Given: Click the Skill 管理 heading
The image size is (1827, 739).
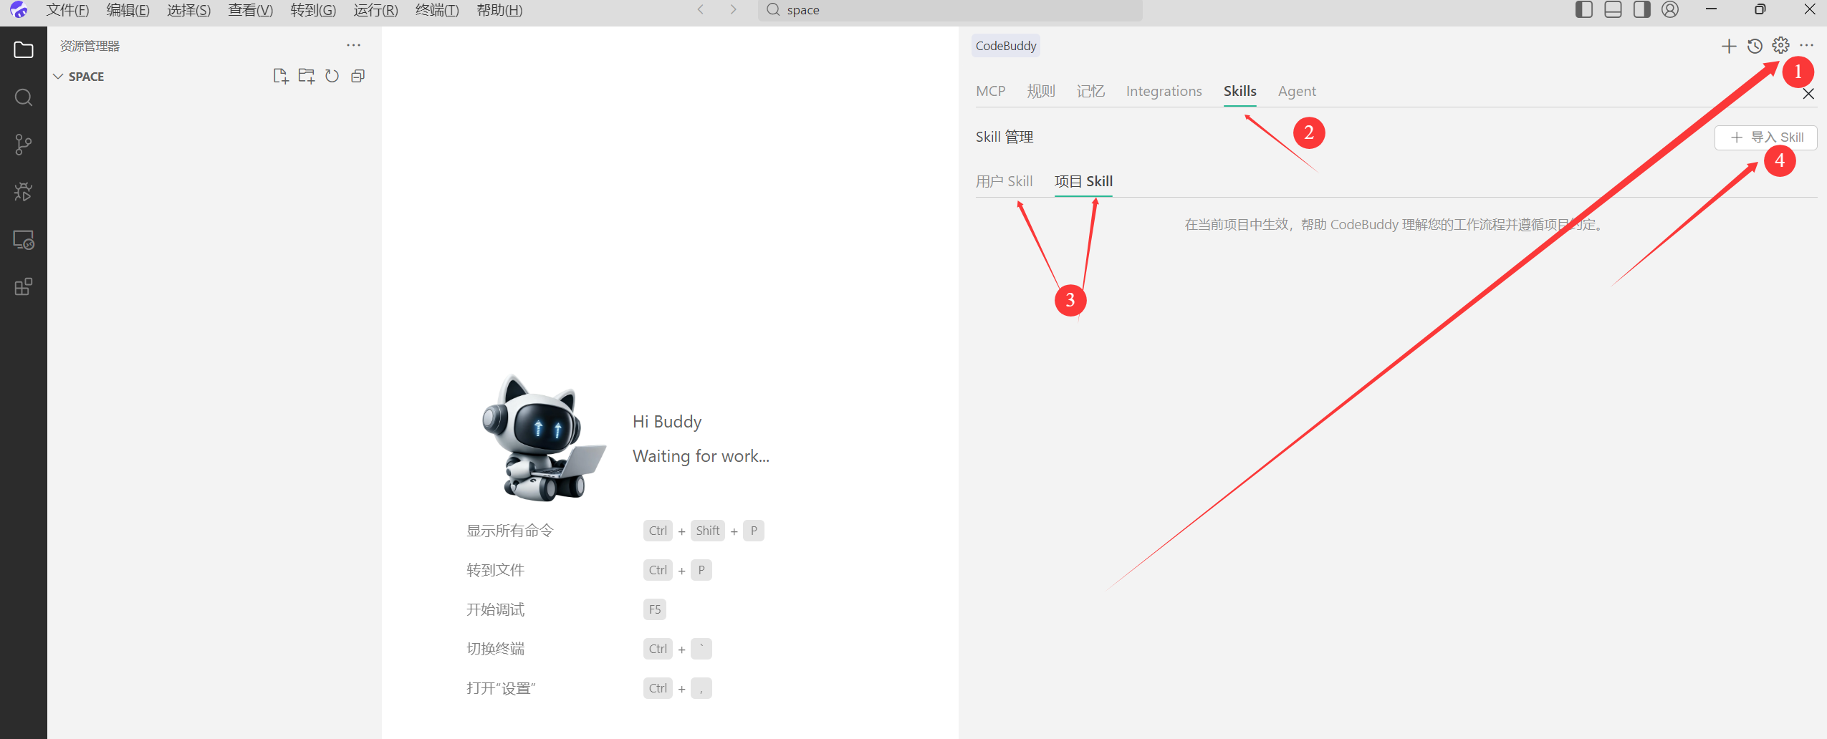Looking at the screenshot, I should [x=1004, y=137].
